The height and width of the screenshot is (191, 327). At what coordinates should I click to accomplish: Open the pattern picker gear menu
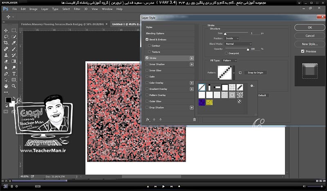pyautogui.click(x=252, y=86)
